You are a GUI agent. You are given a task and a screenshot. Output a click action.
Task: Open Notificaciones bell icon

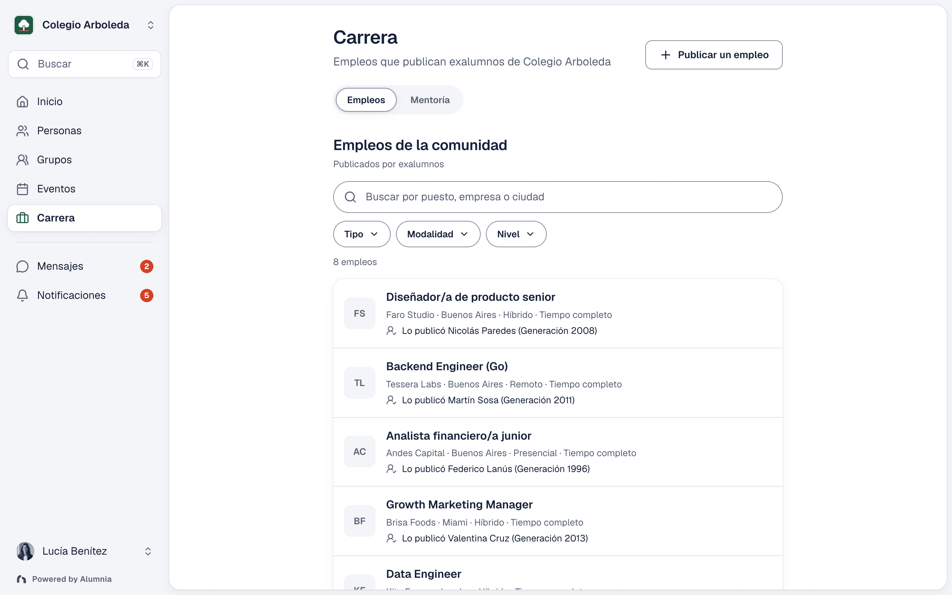tap(22, 296)
